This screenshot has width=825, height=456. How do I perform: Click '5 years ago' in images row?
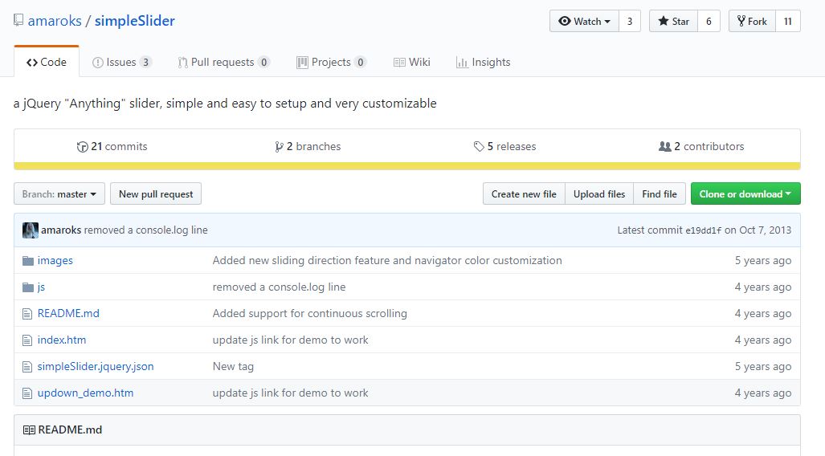[x=763, y=261]
